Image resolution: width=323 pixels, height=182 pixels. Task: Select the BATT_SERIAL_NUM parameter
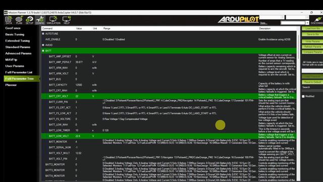(60, 147)
